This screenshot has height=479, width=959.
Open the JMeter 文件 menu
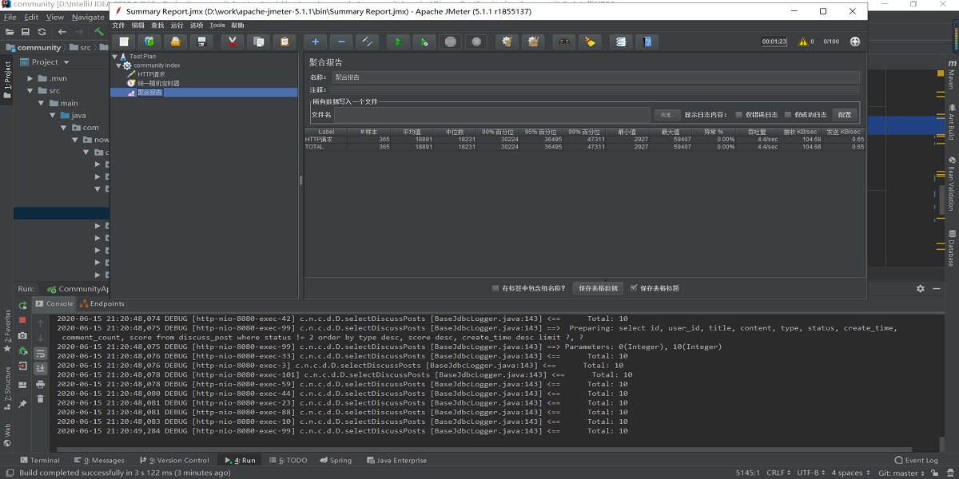point(118,26)
